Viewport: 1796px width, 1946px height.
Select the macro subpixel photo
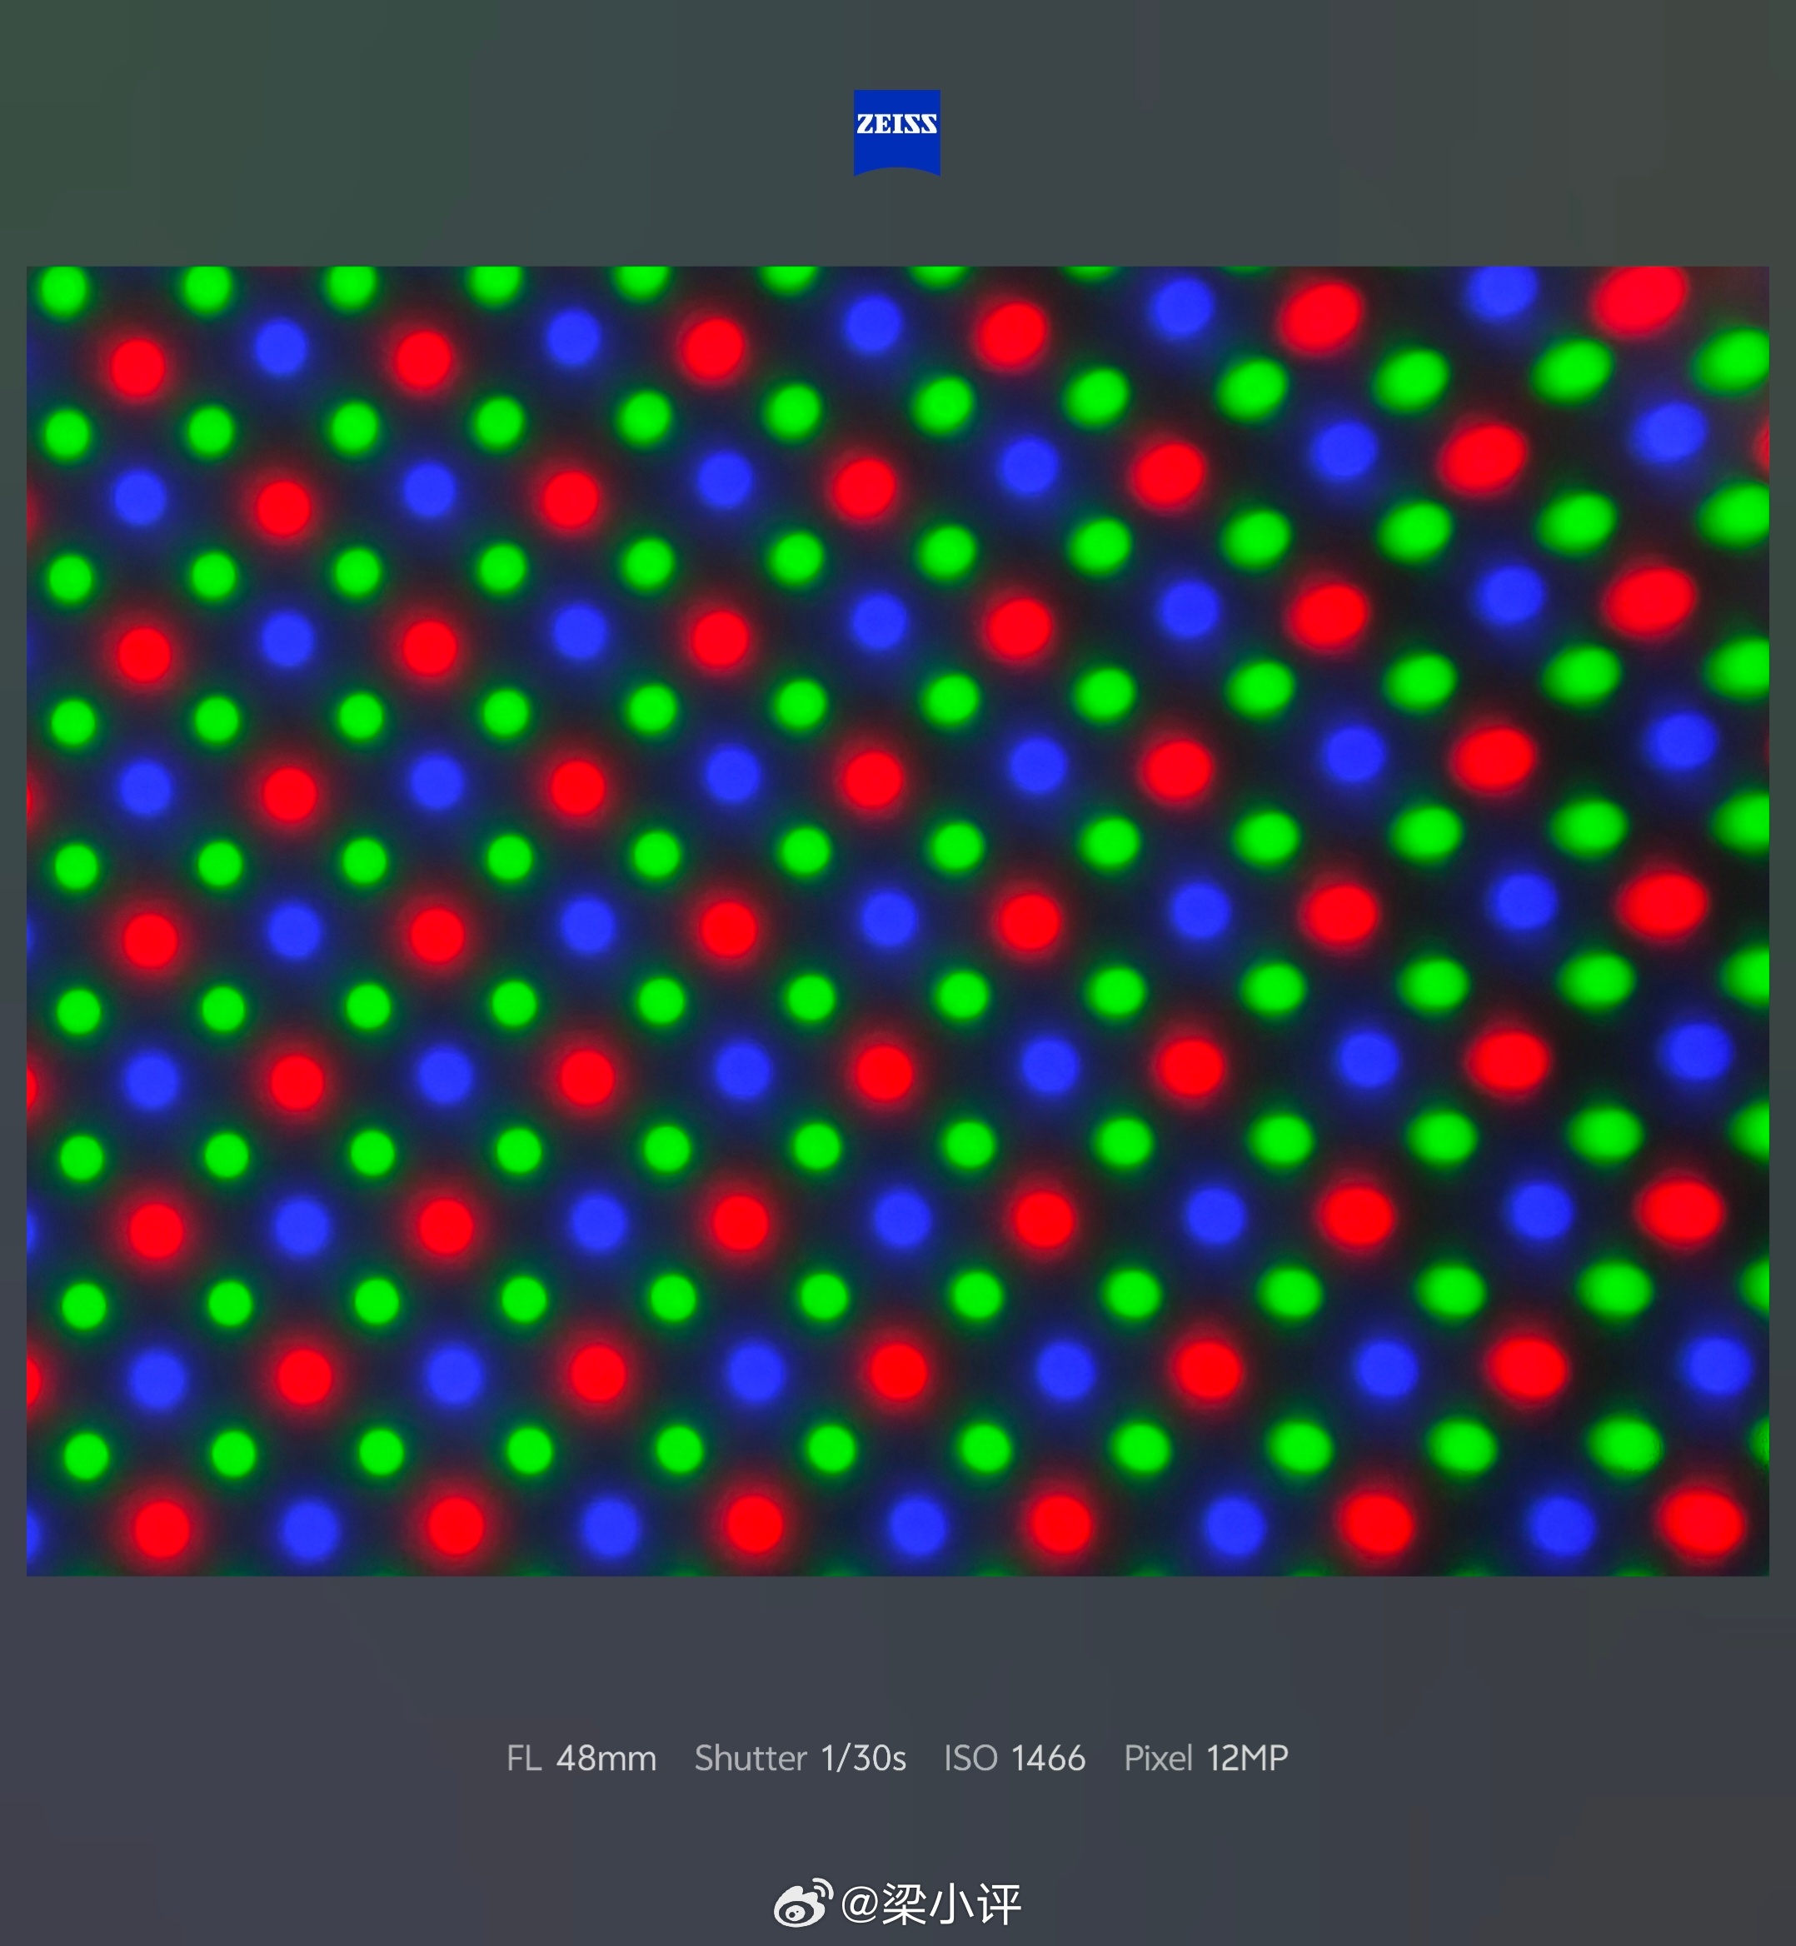897,921
